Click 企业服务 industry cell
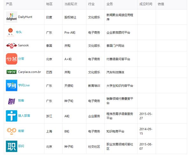191x157 pixels. point(94,116)
